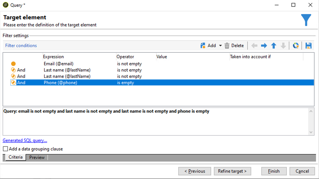Click the greyed-out left arrow icon

click(254, 46)
